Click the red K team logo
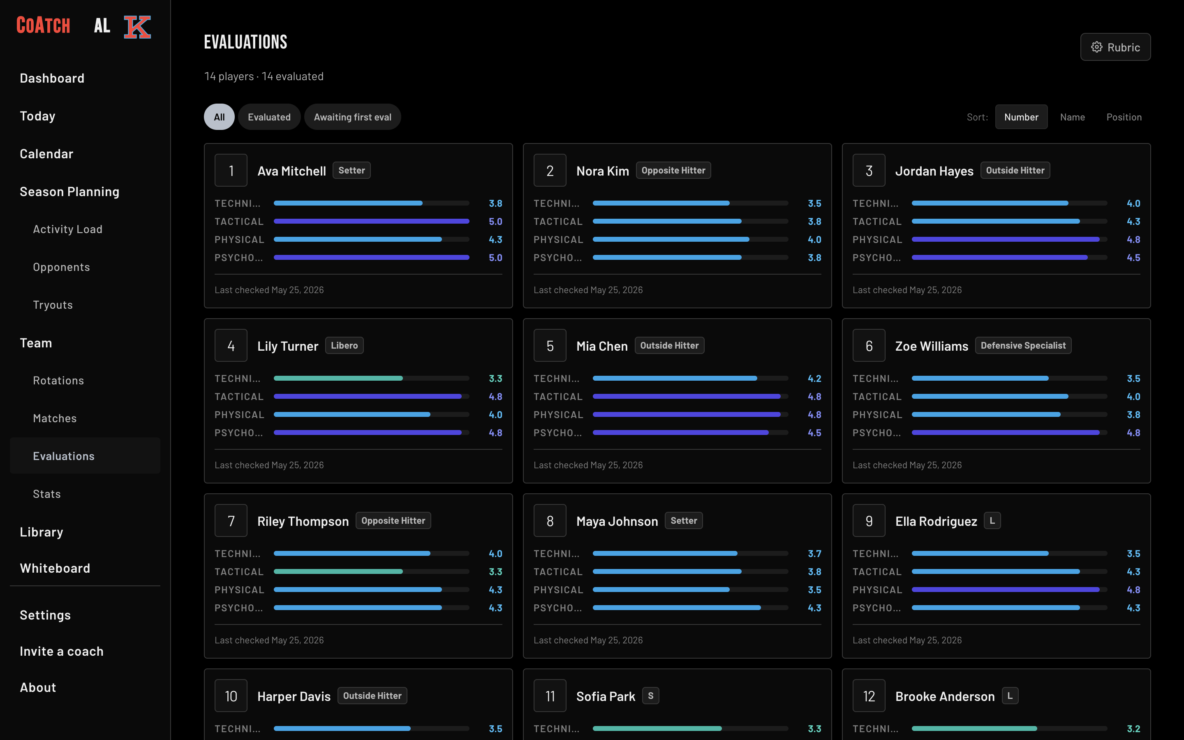The image size is (1184, 740). tap(137, 26)
